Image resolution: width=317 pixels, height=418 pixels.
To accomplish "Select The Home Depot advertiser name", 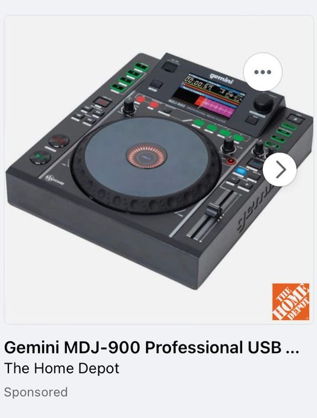I will [61, 369].
